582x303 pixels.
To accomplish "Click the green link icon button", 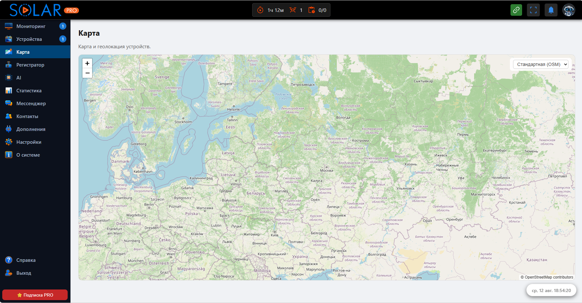I will tap(516, 10).
